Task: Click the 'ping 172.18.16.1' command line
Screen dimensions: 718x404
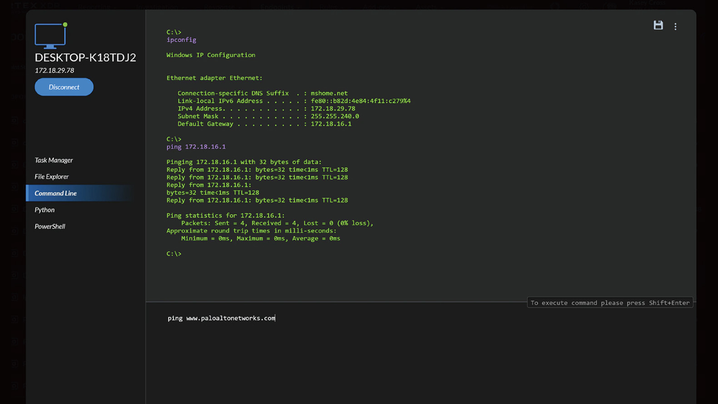Action: pyautogui.click(x=196, y=147)
